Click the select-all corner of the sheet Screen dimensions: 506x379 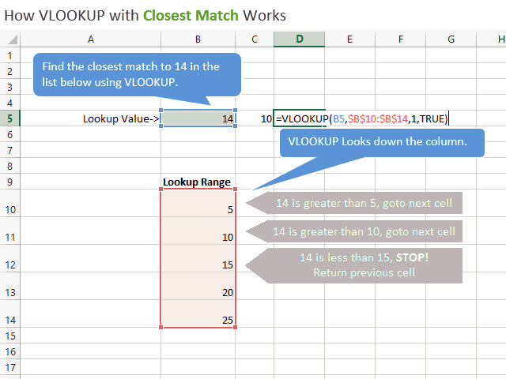[x=10, y=39]
